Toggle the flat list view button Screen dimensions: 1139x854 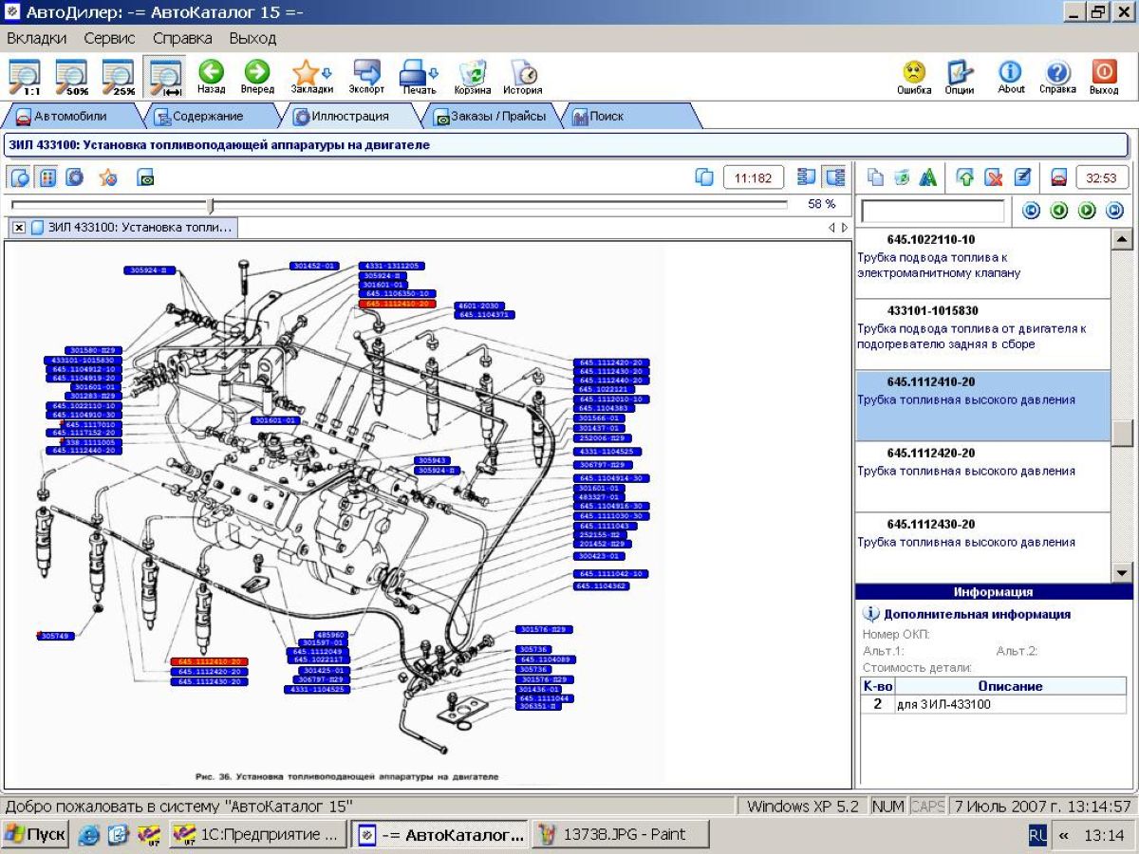[807, 177]
